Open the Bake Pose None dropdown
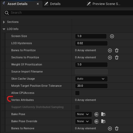The width and height of the screenshot is (133, 133). 83,114
